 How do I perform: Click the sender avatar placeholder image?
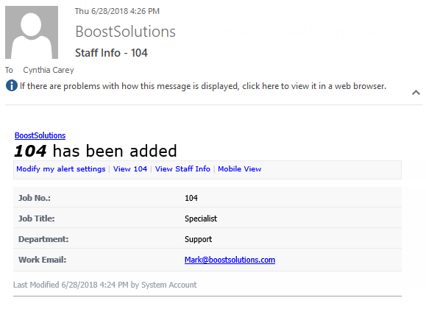click(x=32, y=32)
